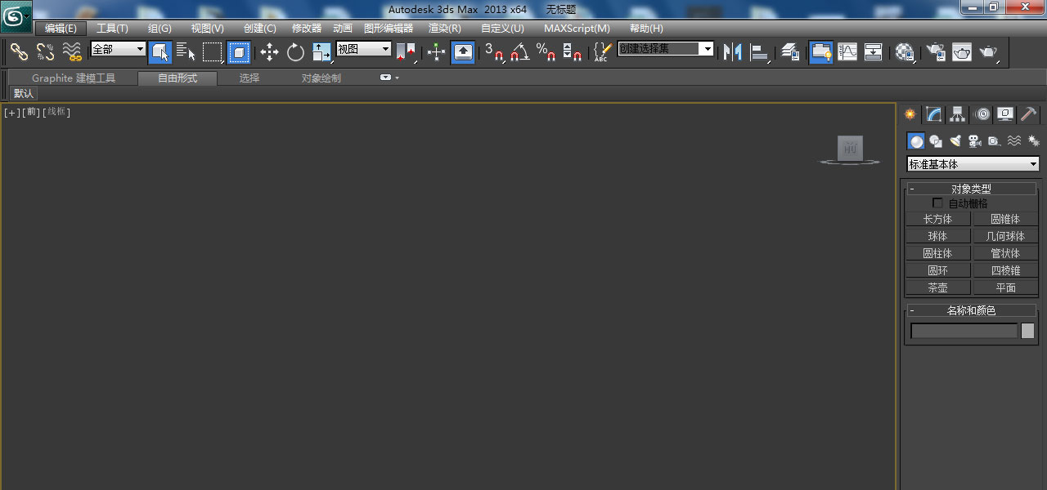Click the 茶壶 teapot button
Image resolution: width=1047 pixels, height=490 pixels.
(938, 287)
